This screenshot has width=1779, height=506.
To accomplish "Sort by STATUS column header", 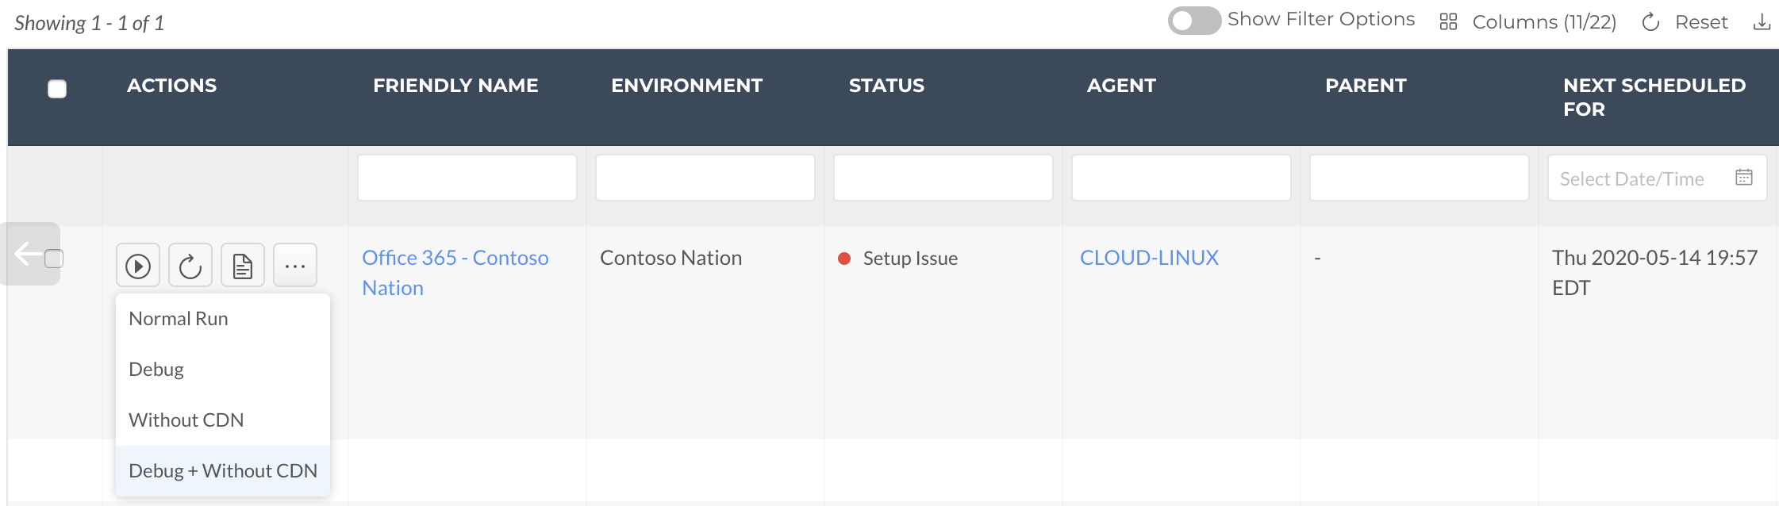I will pyautogui.click(x=886, y=86).
